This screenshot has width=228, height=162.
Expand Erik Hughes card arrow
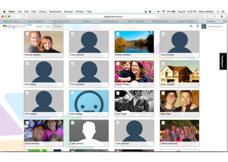pos(73,93)
